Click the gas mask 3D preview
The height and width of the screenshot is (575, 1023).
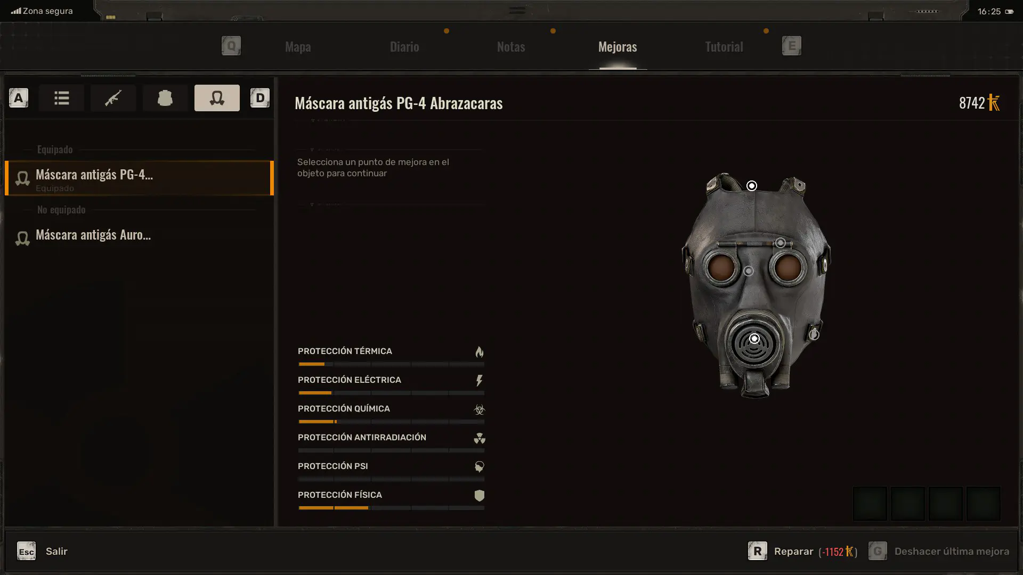756,285
